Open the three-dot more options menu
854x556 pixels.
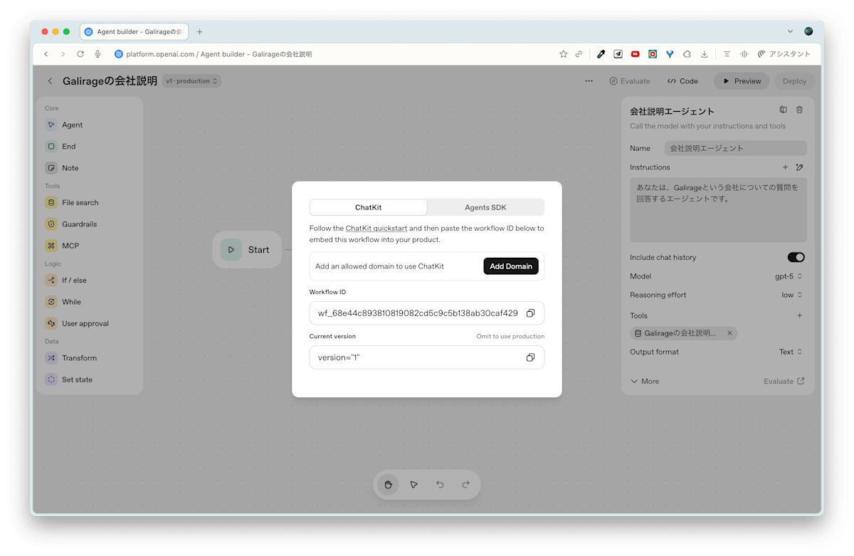589,81
